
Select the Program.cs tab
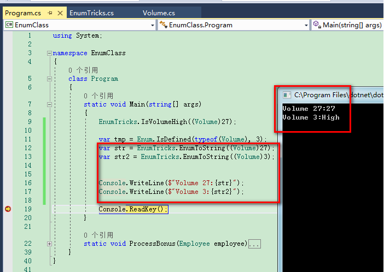coord(23,13)
